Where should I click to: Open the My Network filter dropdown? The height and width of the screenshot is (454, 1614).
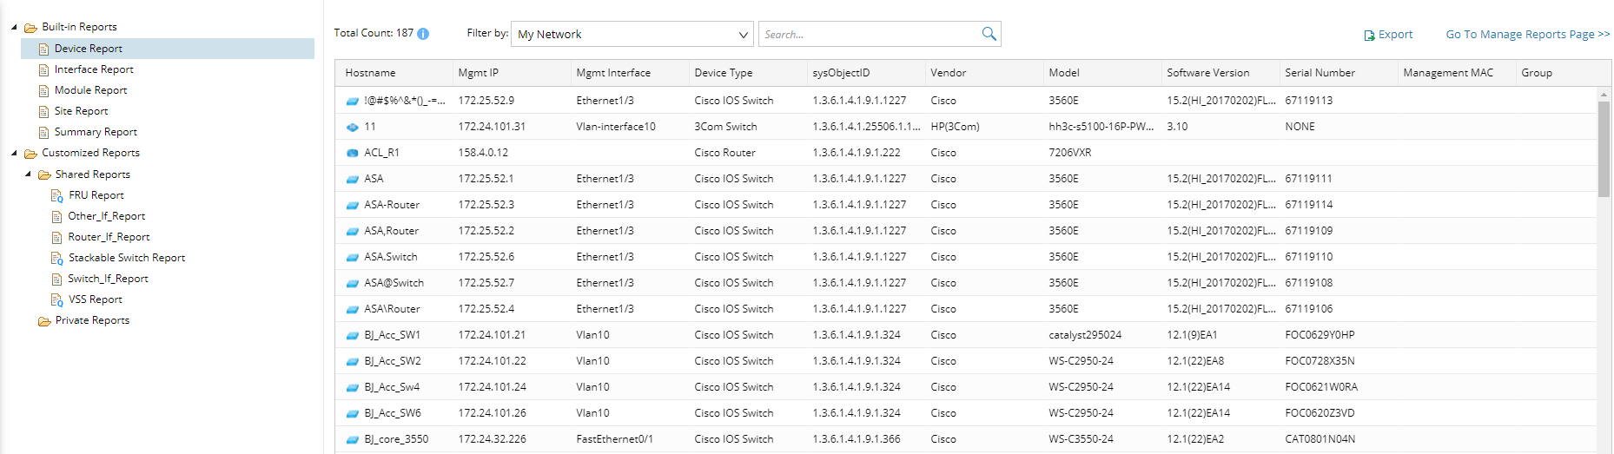click(632, 34)
